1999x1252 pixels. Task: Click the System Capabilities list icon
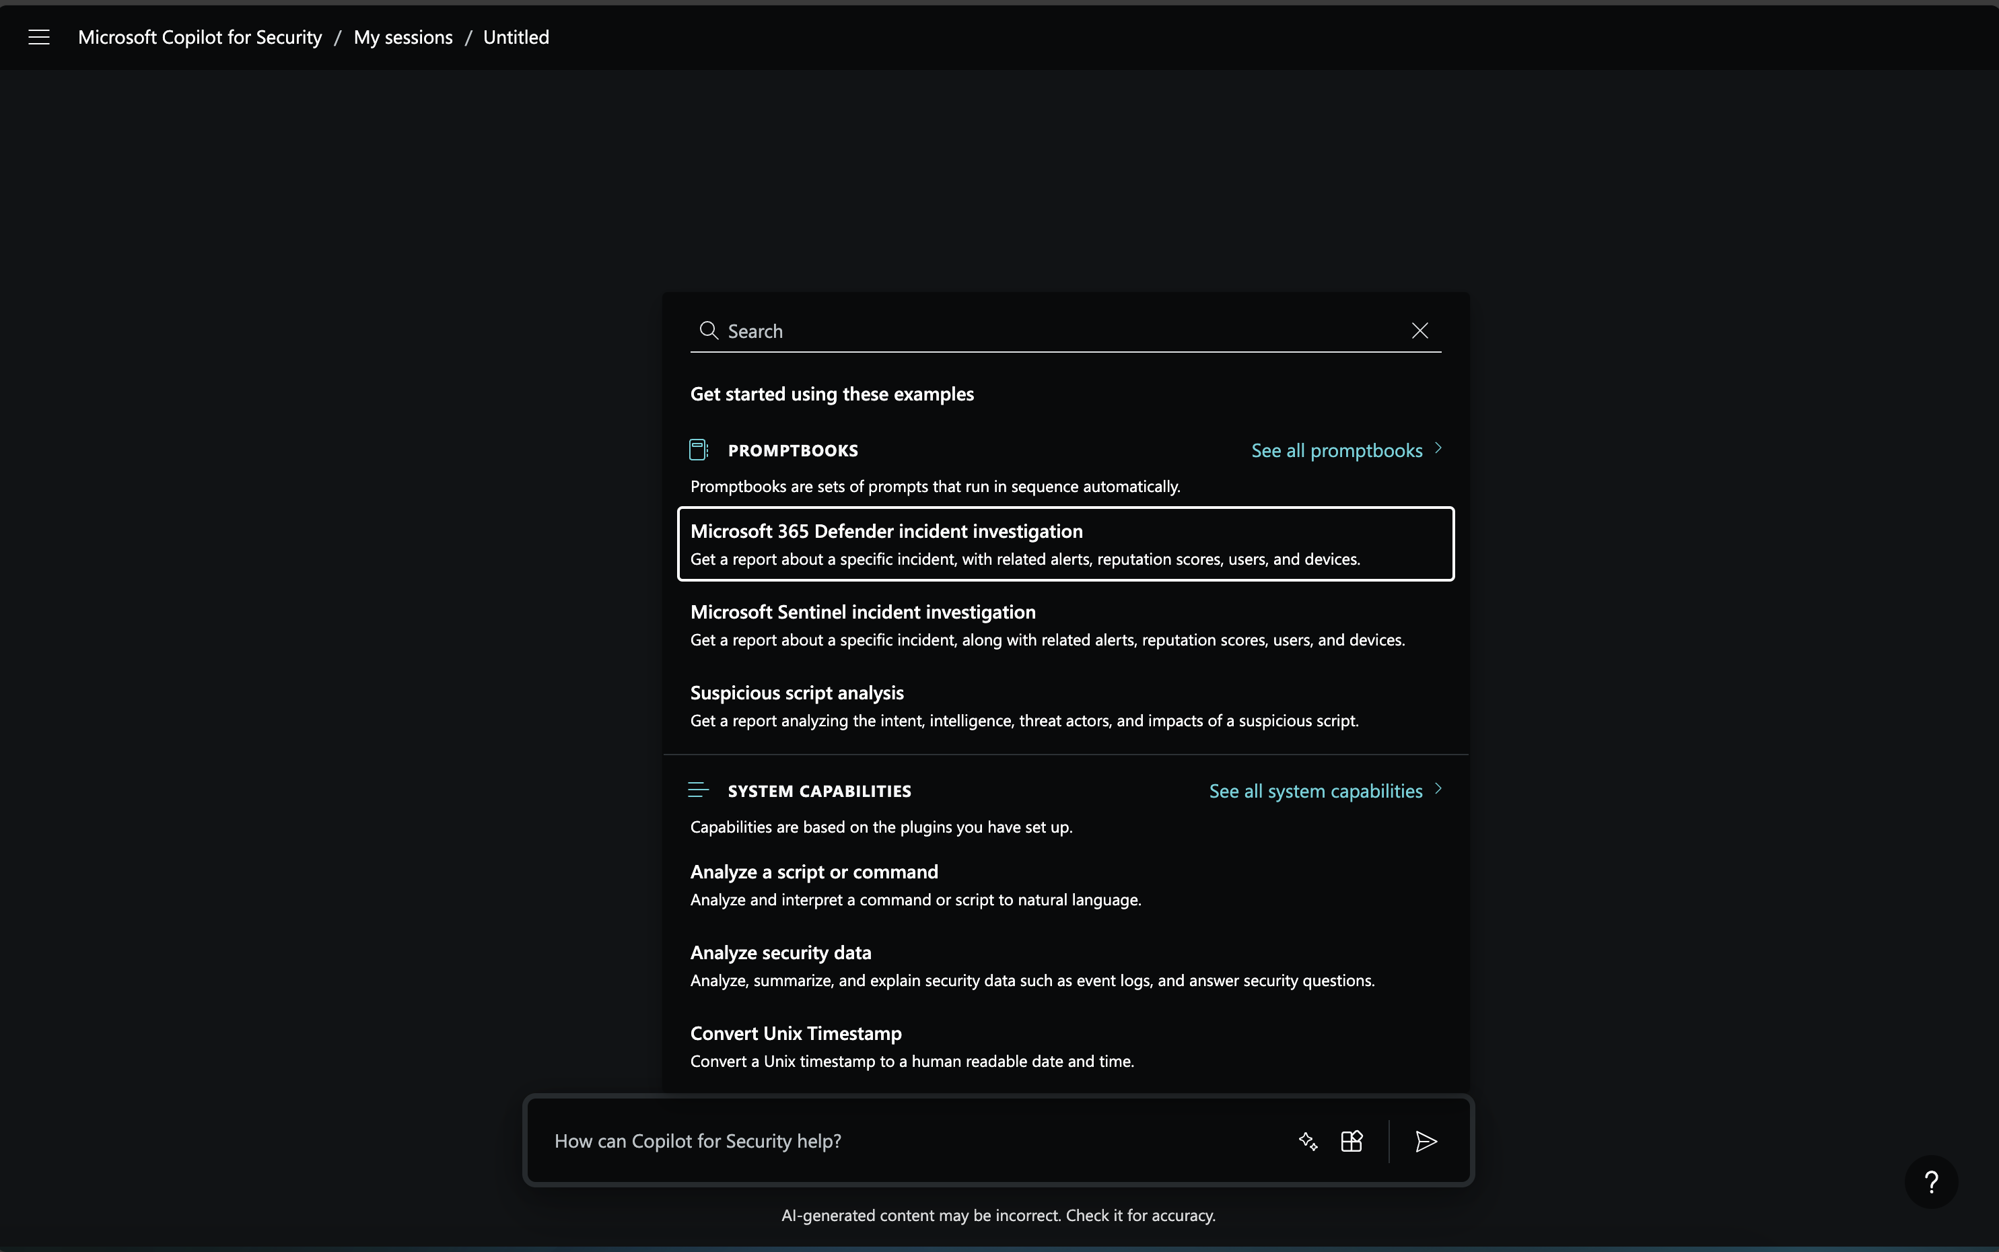click(698, 790)
